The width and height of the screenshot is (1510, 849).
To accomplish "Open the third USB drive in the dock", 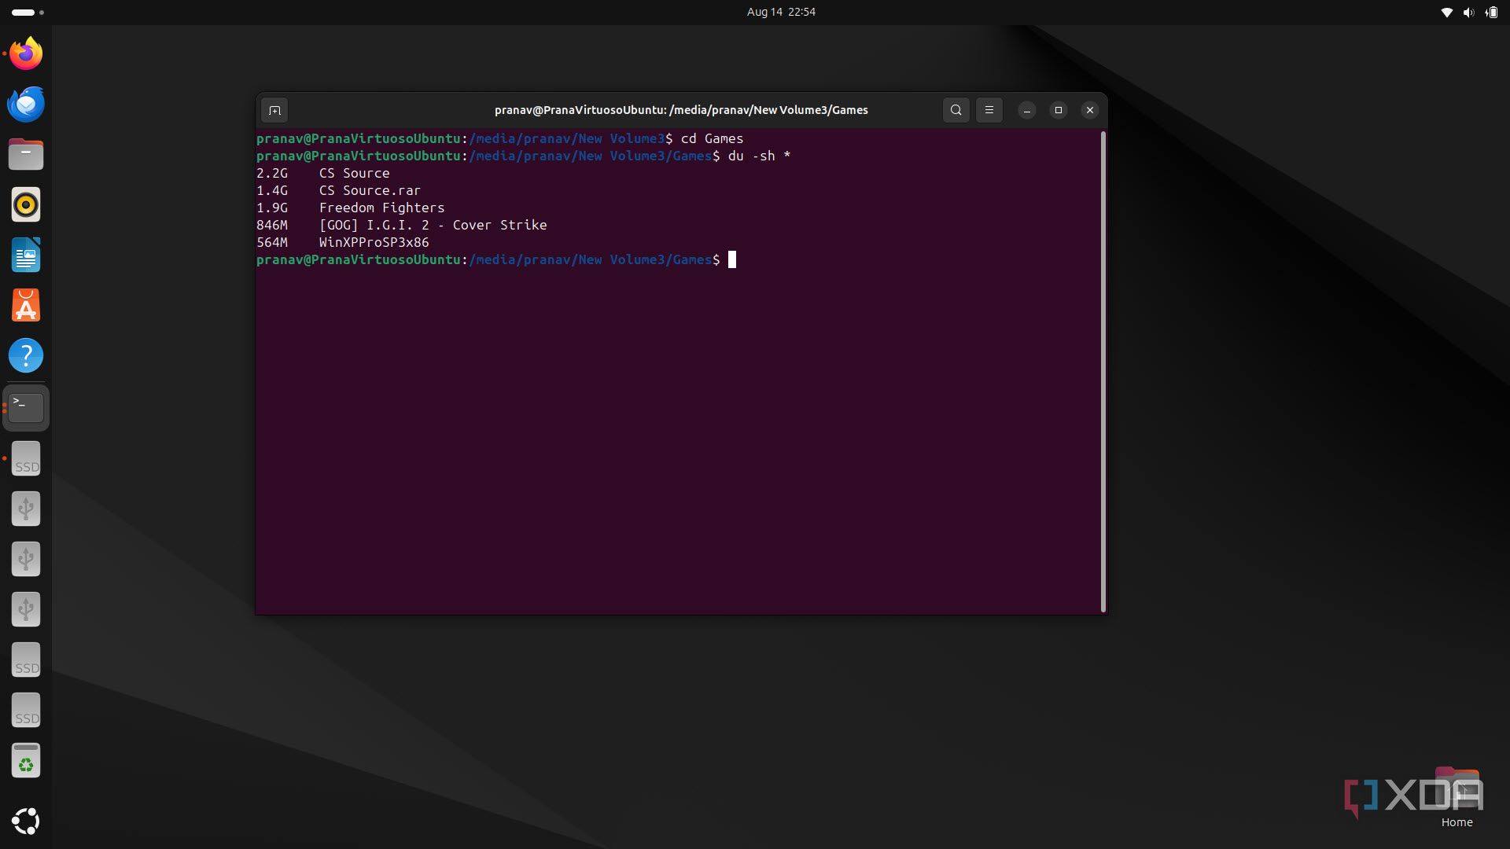I will coord(26,609).
